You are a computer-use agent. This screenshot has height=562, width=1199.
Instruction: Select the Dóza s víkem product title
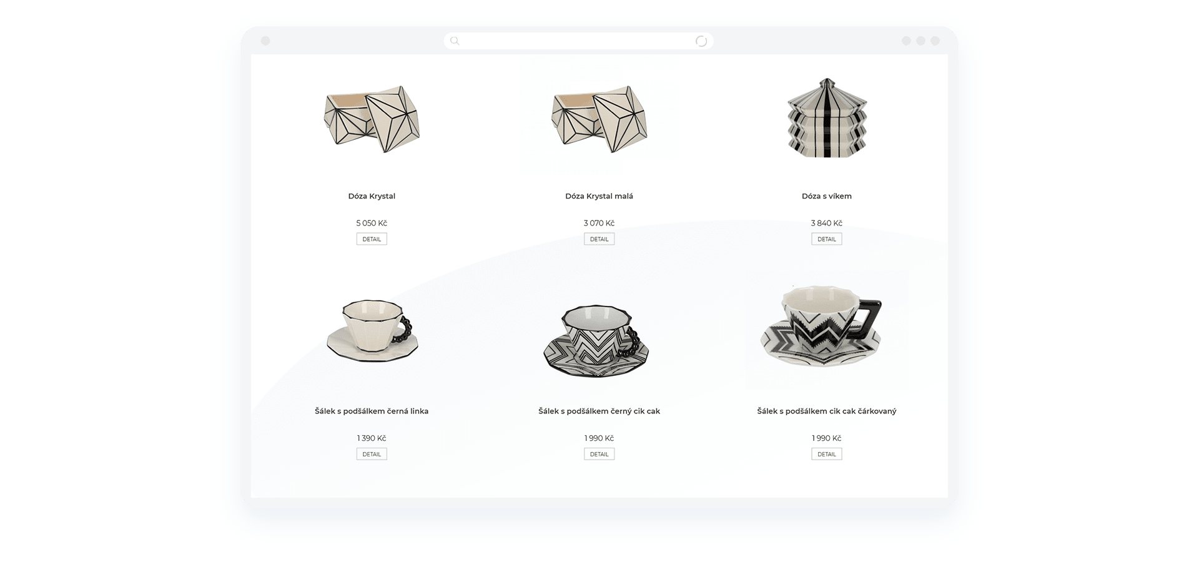pos(826,196)
